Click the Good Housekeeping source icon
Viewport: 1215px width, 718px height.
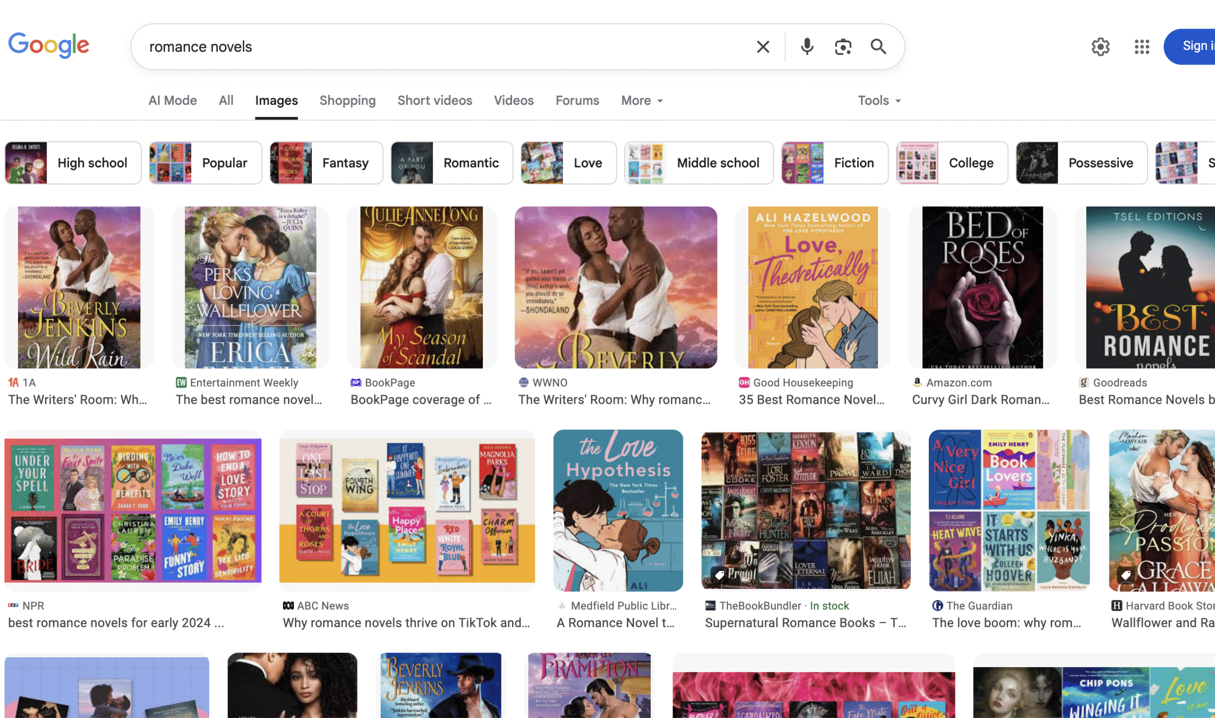pyautogui.click(x=744, y=382)
